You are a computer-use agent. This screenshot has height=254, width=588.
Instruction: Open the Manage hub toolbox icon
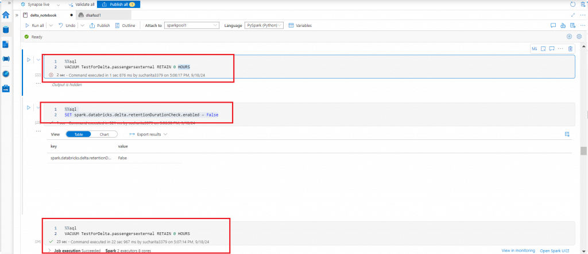click(x=6, y=88)
